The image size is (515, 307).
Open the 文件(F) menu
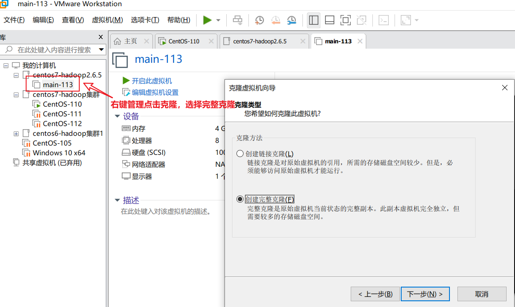point(14,20)
